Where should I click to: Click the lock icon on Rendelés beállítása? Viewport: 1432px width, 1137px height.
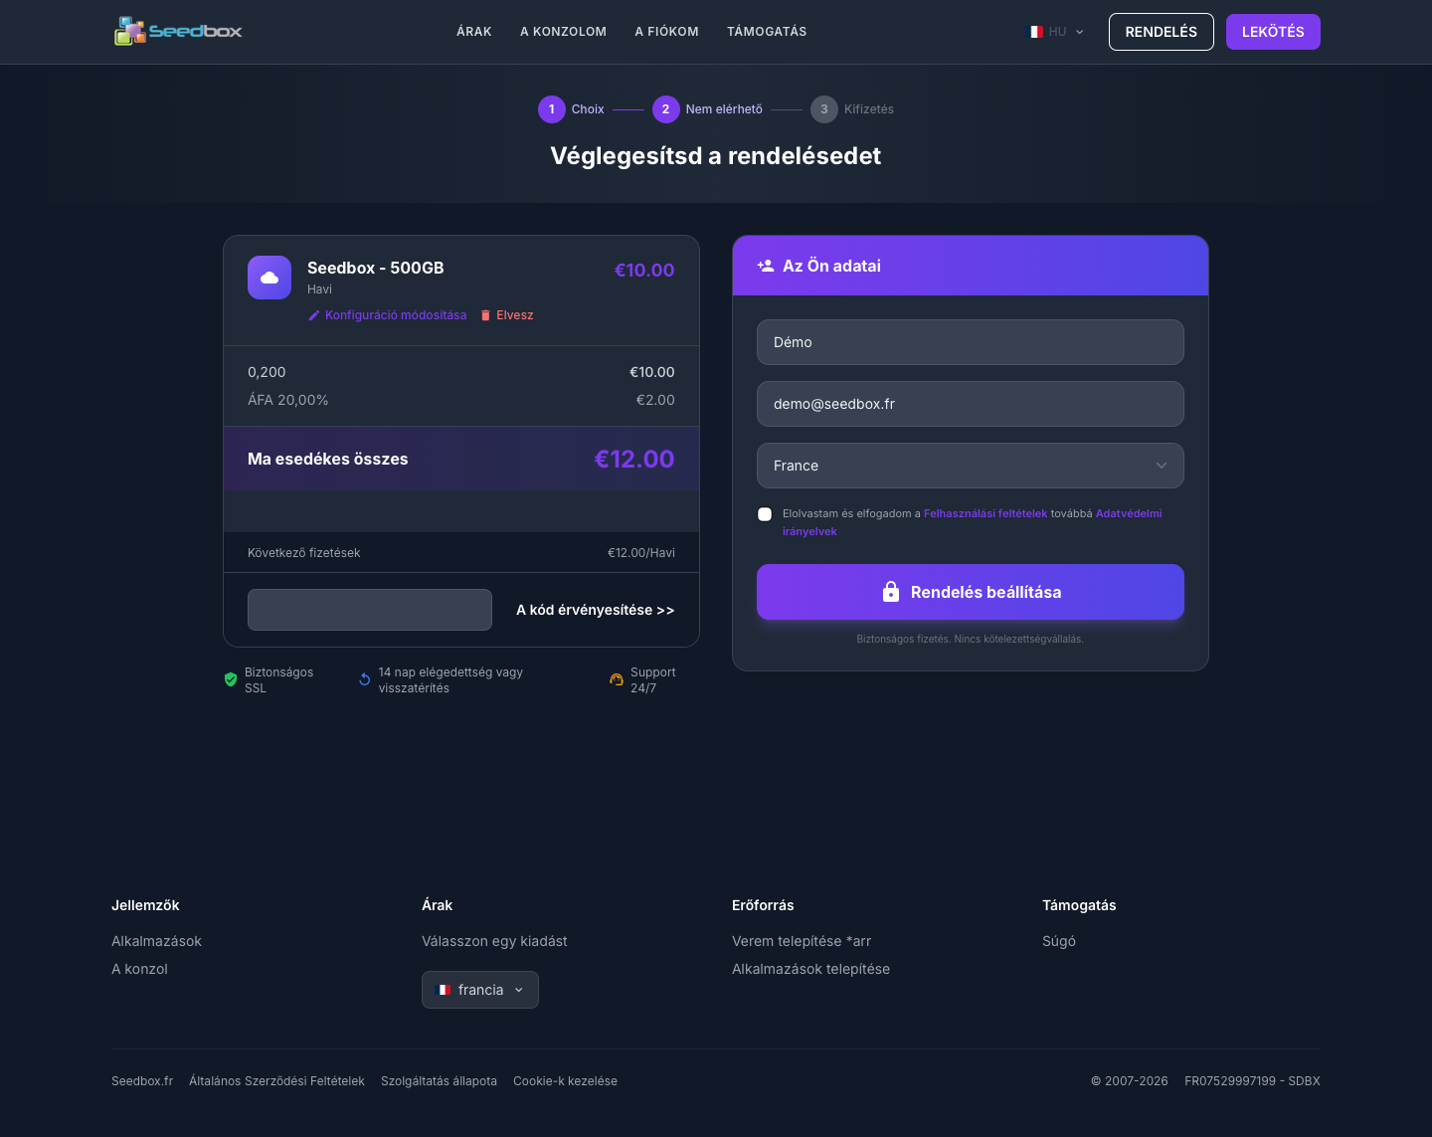coord(891,592)
